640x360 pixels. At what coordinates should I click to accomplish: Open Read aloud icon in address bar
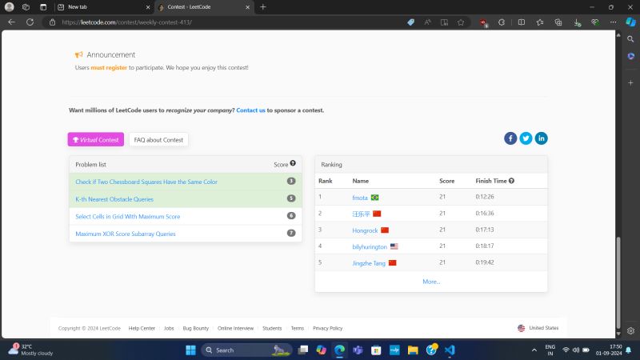[x=427, y=22]
